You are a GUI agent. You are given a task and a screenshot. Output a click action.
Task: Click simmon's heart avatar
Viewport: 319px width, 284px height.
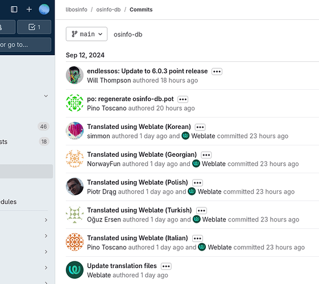pos(74,131)
